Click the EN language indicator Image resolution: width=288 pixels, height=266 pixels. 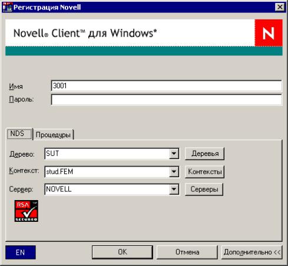21,252
